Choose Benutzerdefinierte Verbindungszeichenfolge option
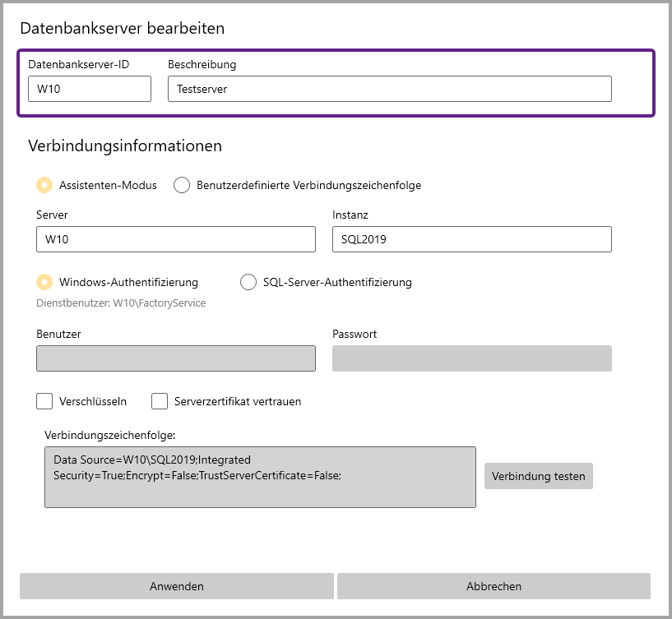Screen dimensions: 672x619 coord(182,185)
